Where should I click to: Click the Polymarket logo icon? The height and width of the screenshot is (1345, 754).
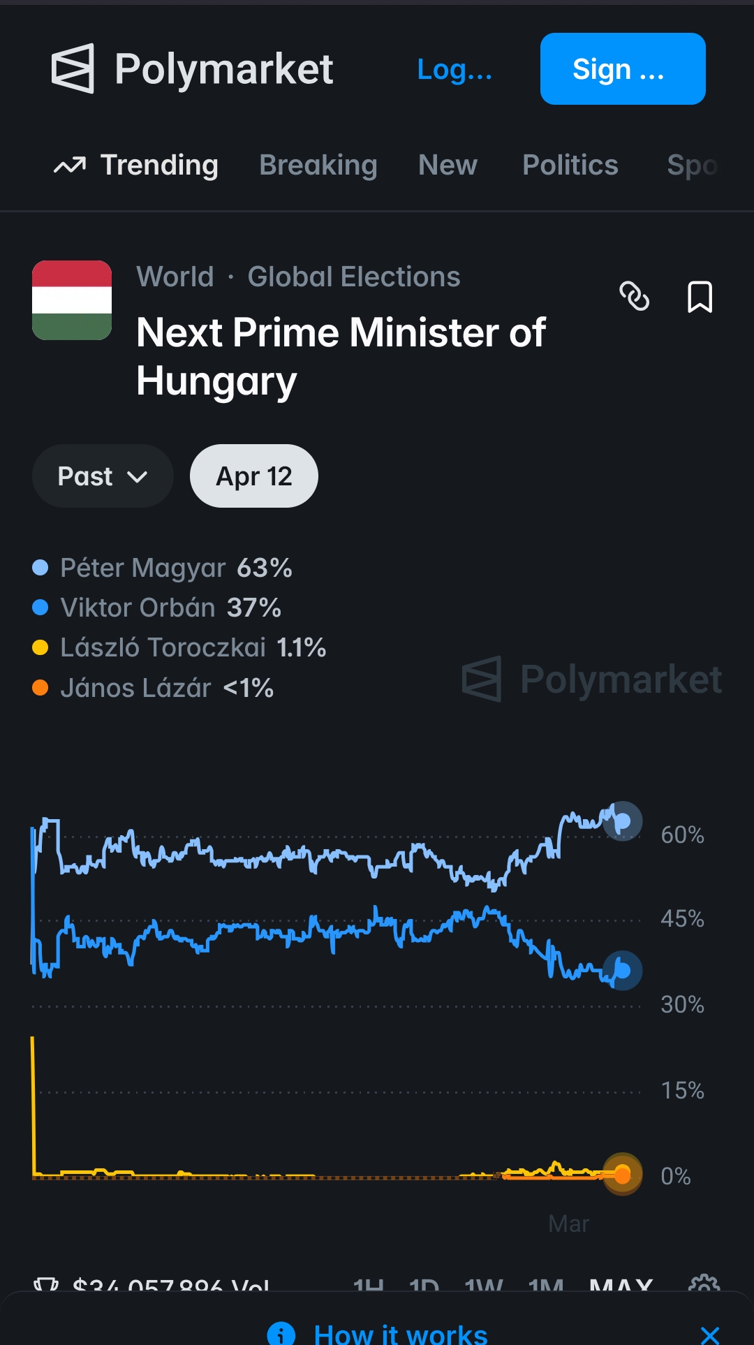(73, 68)
